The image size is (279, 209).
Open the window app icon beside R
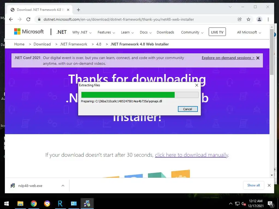point(74,204)
